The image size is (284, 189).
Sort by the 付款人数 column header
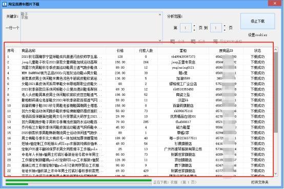click(x=146, y=51)
